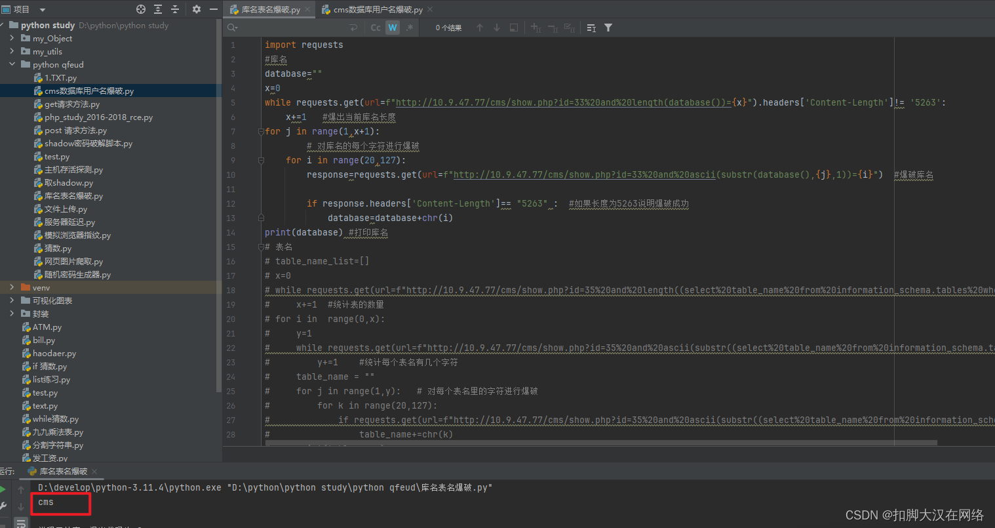Toggle match case Cc option

(x=376, y=28)
